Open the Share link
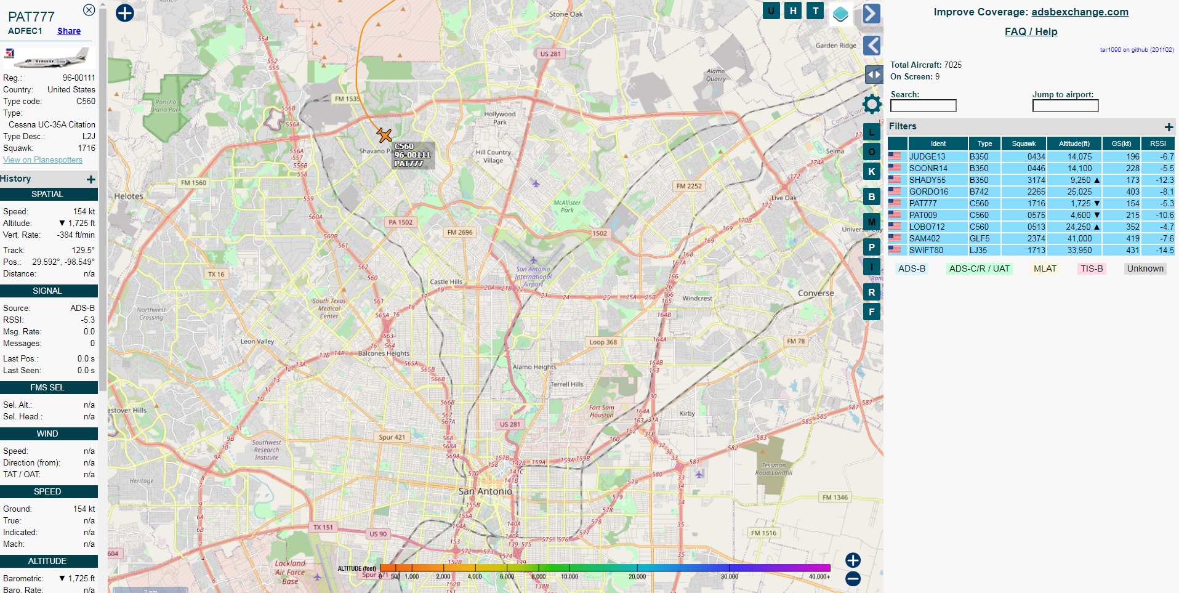1179x593 pixels. tap(69, 31)
